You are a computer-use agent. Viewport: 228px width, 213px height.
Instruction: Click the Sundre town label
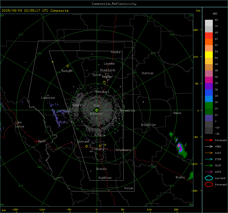77,105
